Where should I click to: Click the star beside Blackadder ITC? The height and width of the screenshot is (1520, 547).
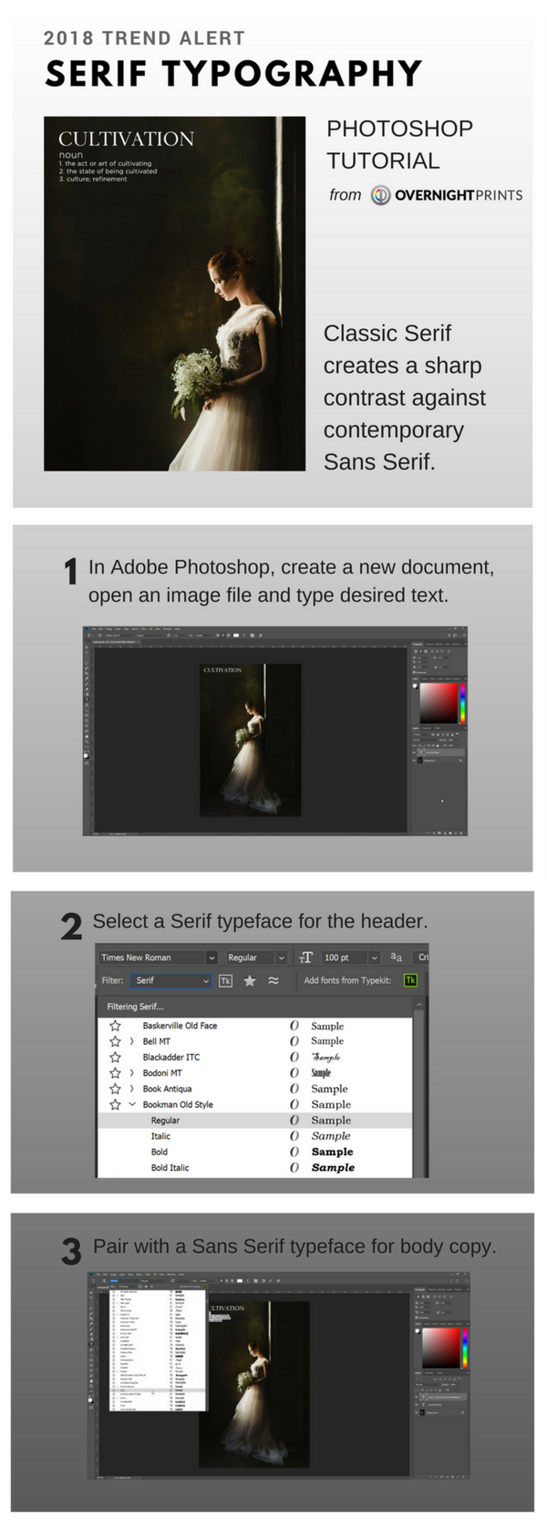click(115, 1057)
